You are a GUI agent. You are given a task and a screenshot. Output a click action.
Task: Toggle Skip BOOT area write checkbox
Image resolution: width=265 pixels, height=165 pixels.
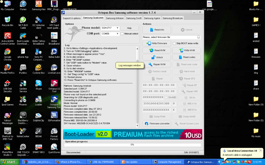tap(174, 43)
